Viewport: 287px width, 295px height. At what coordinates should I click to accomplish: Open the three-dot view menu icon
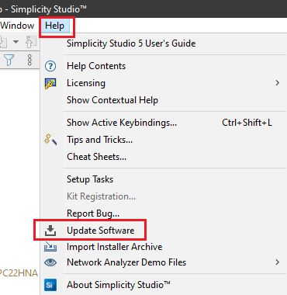[x=29, y=60]
